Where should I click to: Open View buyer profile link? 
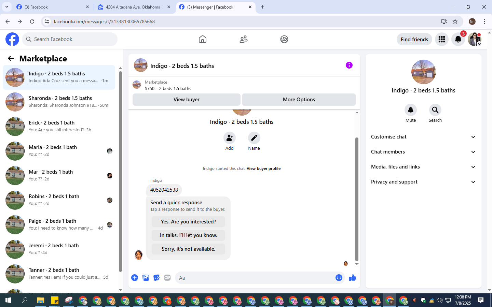click(263, 169)
